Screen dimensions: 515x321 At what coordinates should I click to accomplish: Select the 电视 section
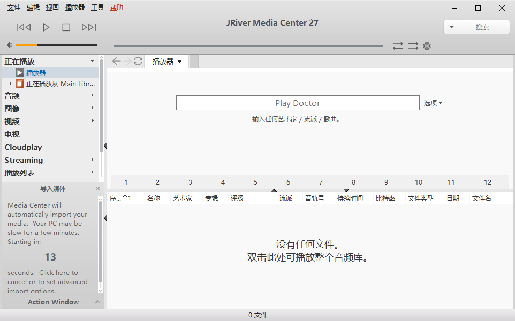coord(12,134)
